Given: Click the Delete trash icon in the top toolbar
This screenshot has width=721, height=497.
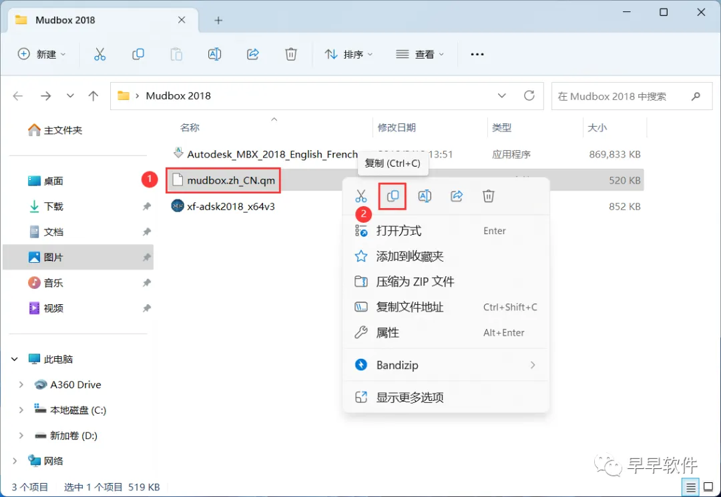Looking at the screenshot, I should [291, 54].
